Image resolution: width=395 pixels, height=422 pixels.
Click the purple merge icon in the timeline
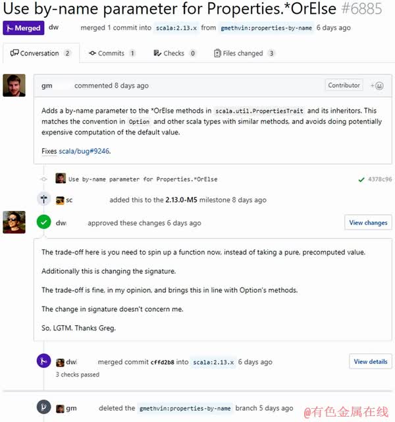(44, 361)
